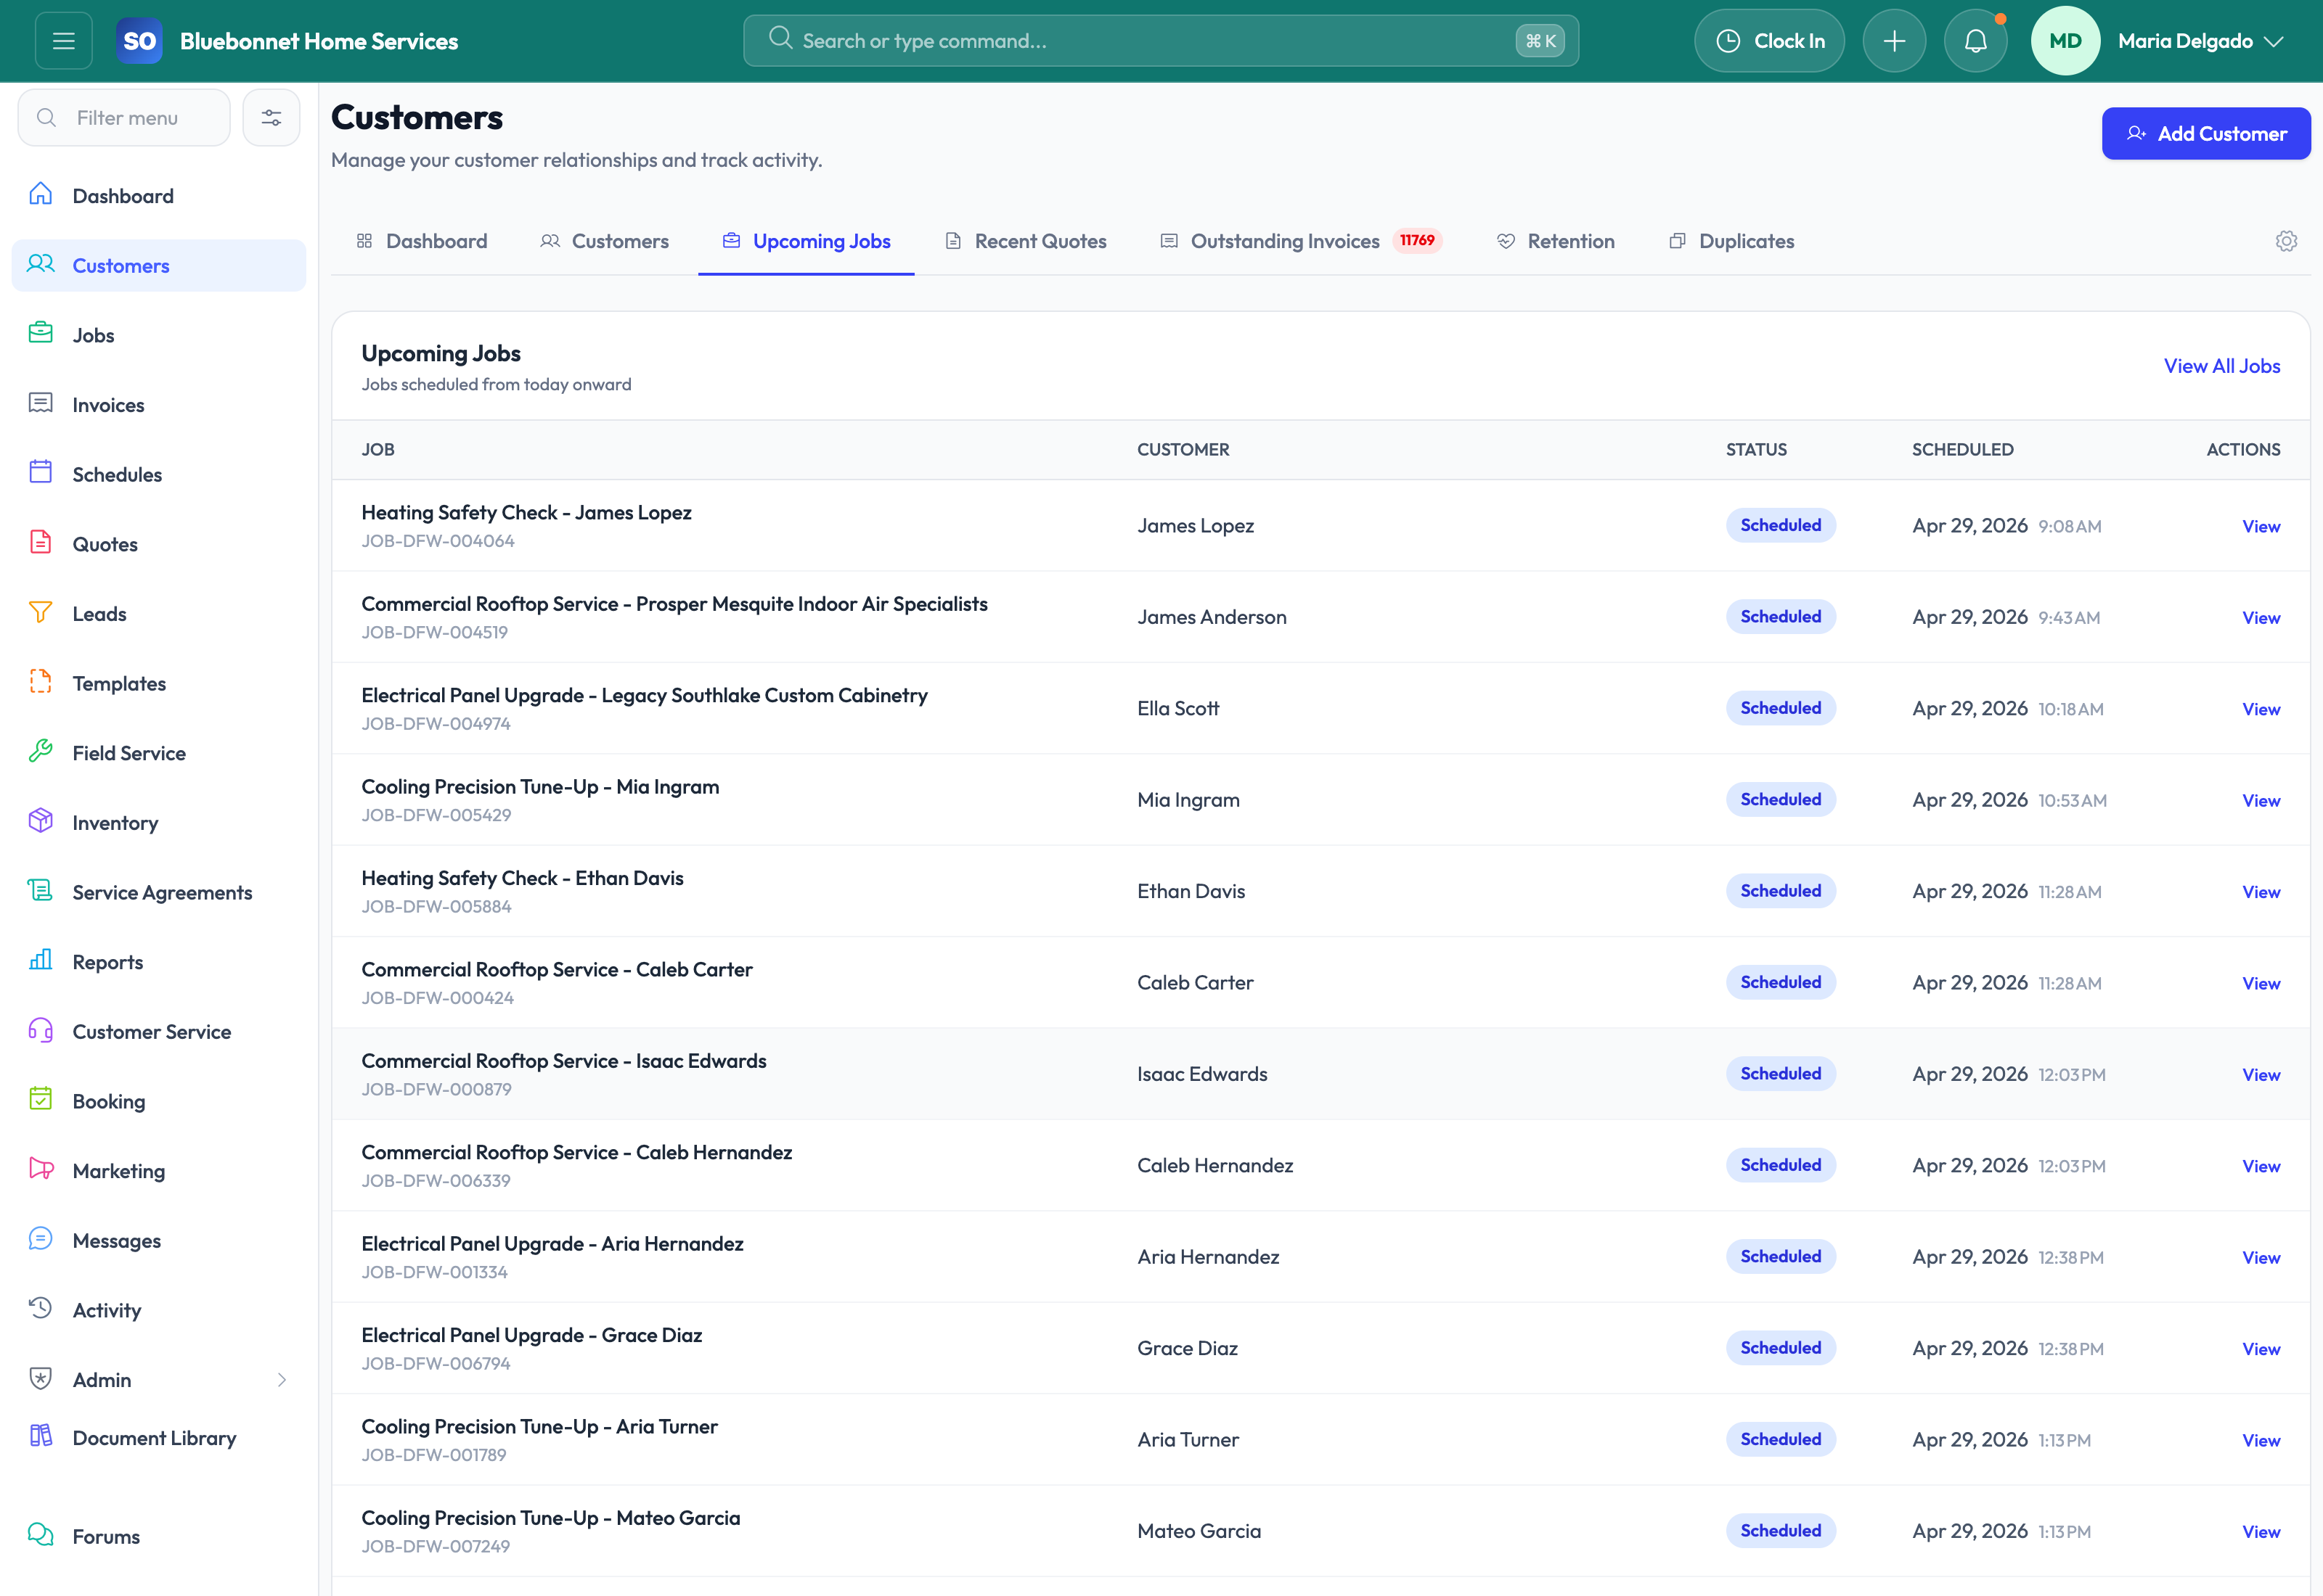This screenshot has height=1596, width=2323.
Task: View the Grace Diaz panel upgrade job
Action: point(2261,1350)
